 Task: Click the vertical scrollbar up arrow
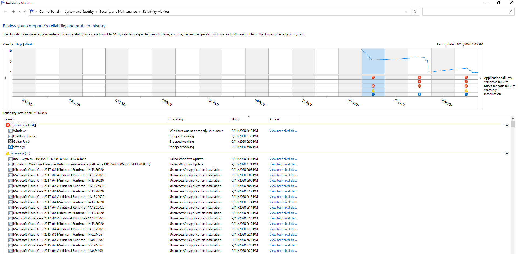click(513, 118)
